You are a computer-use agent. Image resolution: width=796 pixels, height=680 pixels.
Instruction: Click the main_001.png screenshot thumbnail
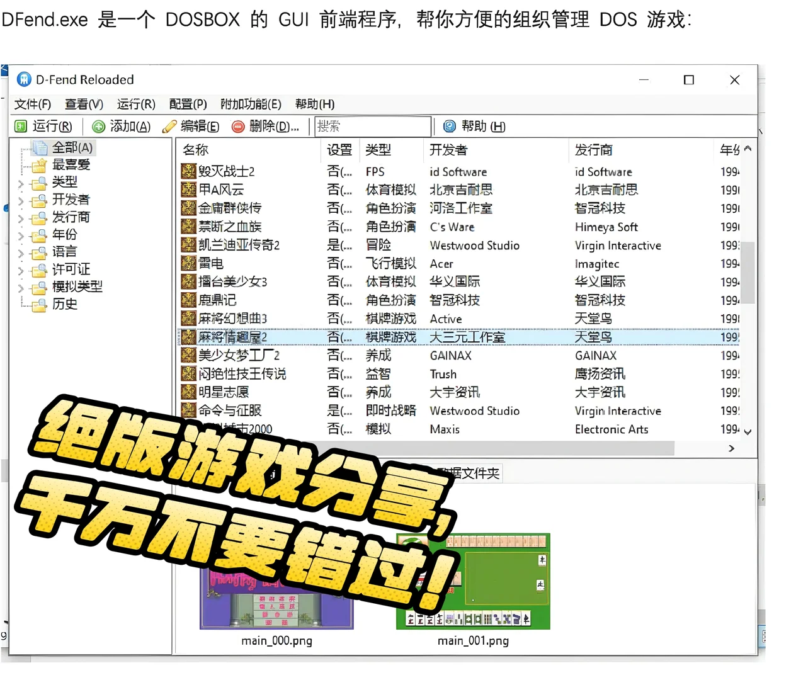[x=472, y=581]
